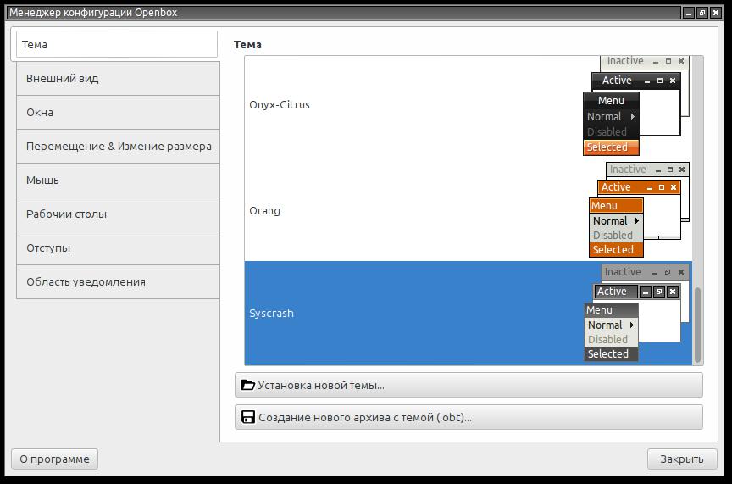The image size is (732, 484).
Task: Click the theme list scrollbar thumb
Action: pyautogui.click(x=697, y=325)
